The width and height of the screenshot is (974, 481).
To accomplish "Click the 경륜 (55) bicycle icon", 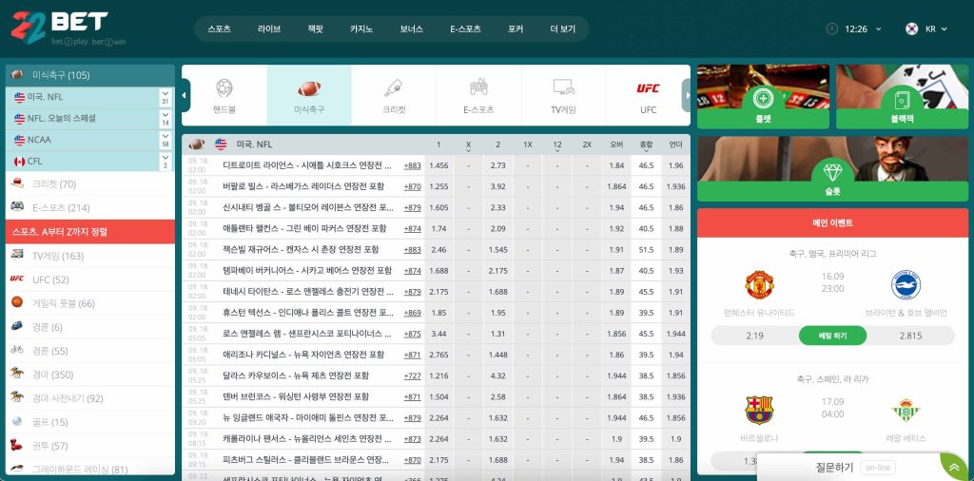I will point(17,350).
